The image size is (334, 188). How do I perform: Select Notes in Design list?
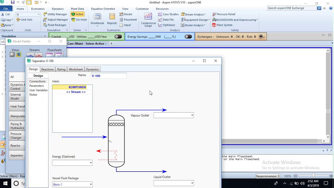(33, 95)
